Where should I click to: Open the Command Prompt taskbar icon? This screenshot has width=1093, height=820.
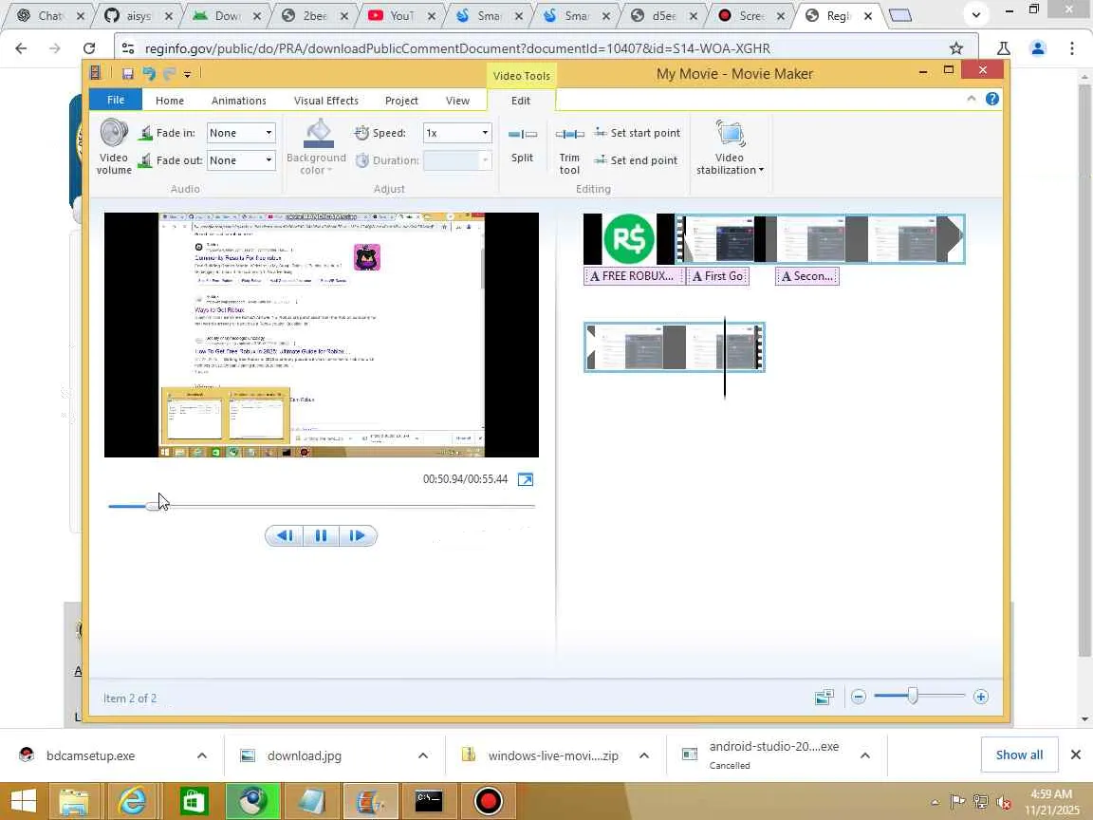click(x=429, y=802)
